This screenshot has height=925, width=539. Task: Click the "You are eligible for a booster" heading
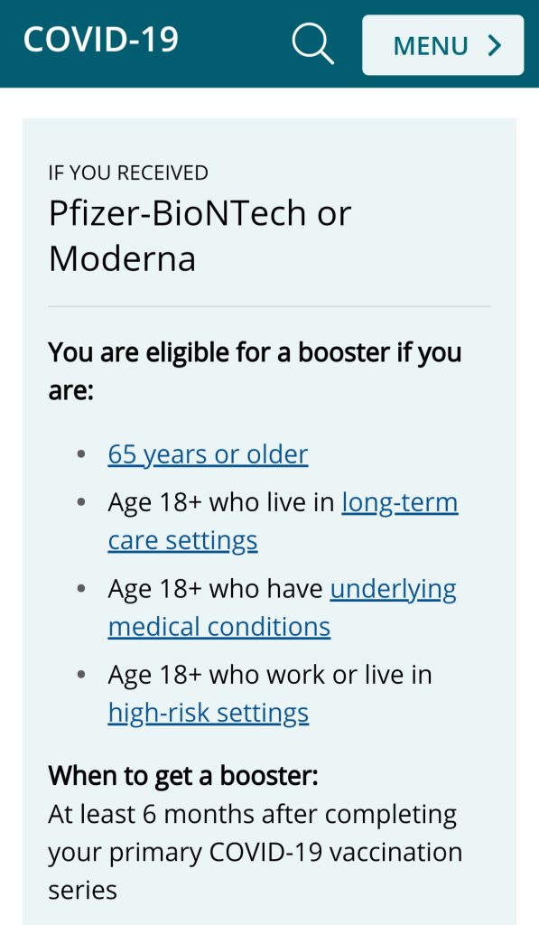(255, 371)
